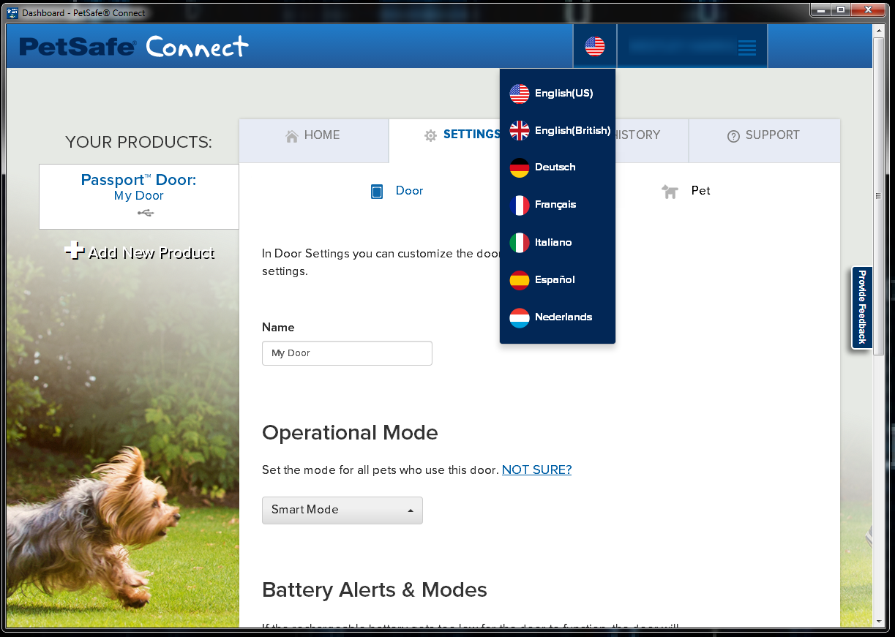
Task: Click the NOT SURE? help link
Action: (536, 470)
